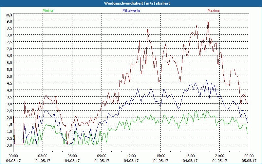Click the '03:00' time axis label
The width and height of the screenshot is (262, 164).
click(x=43, y=156)
